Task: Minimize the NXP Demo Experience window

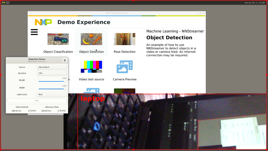Action: pos(197,13)
